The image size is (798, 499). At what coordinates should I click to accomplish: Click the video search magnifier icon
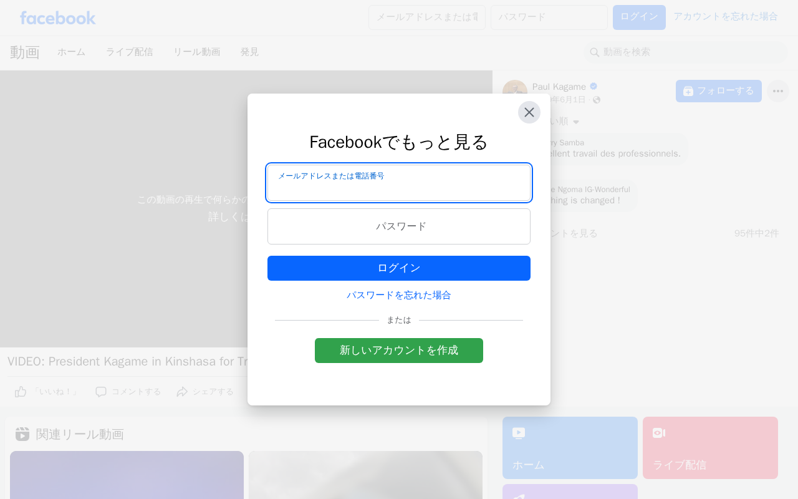(595, 52)
